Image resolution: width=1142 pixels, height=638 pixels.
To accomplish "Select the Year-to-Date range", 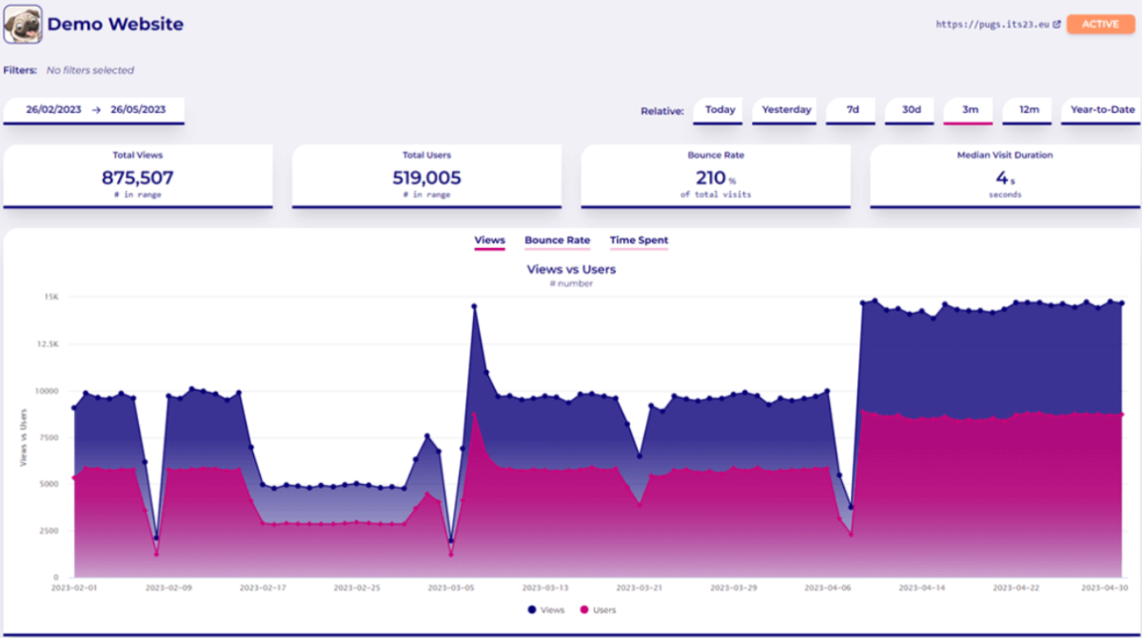I will click(1102, 110).
